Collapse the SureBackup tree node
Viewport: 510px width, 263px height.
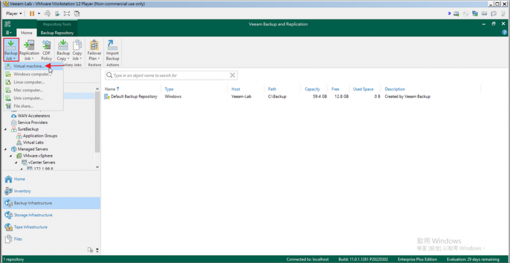point(6,129)
